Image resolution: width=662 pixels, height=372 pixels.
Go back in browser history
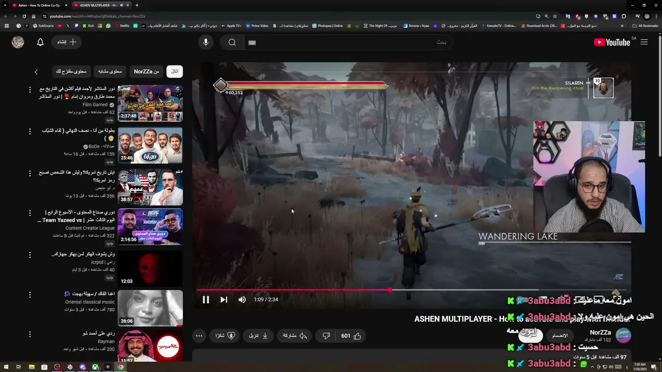(x=6, y=16)
